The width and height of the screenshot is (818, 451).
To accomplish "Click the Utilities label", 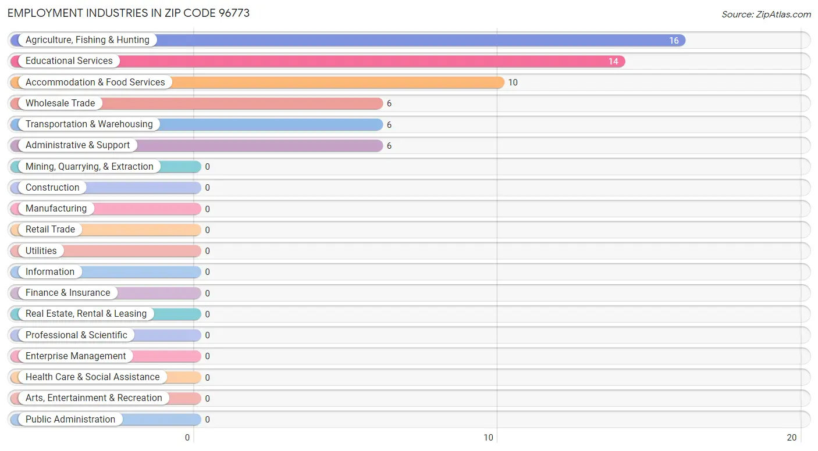I will pos(41,251).
